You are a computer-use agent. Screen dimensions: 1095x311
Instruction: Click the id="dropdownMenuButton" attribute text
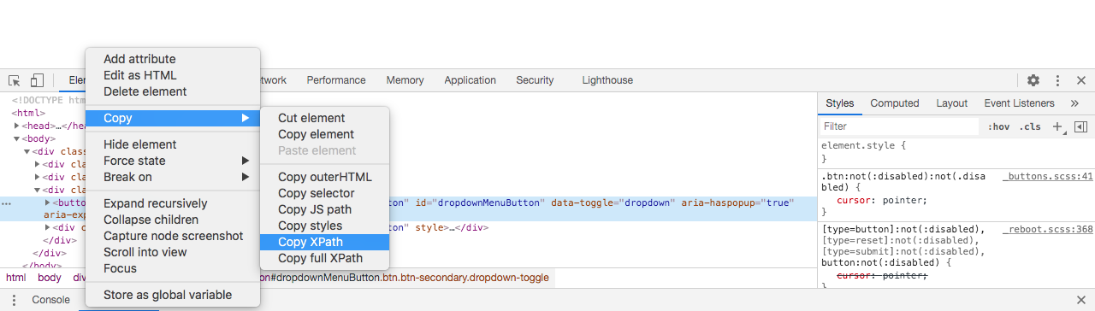(480, 203)
